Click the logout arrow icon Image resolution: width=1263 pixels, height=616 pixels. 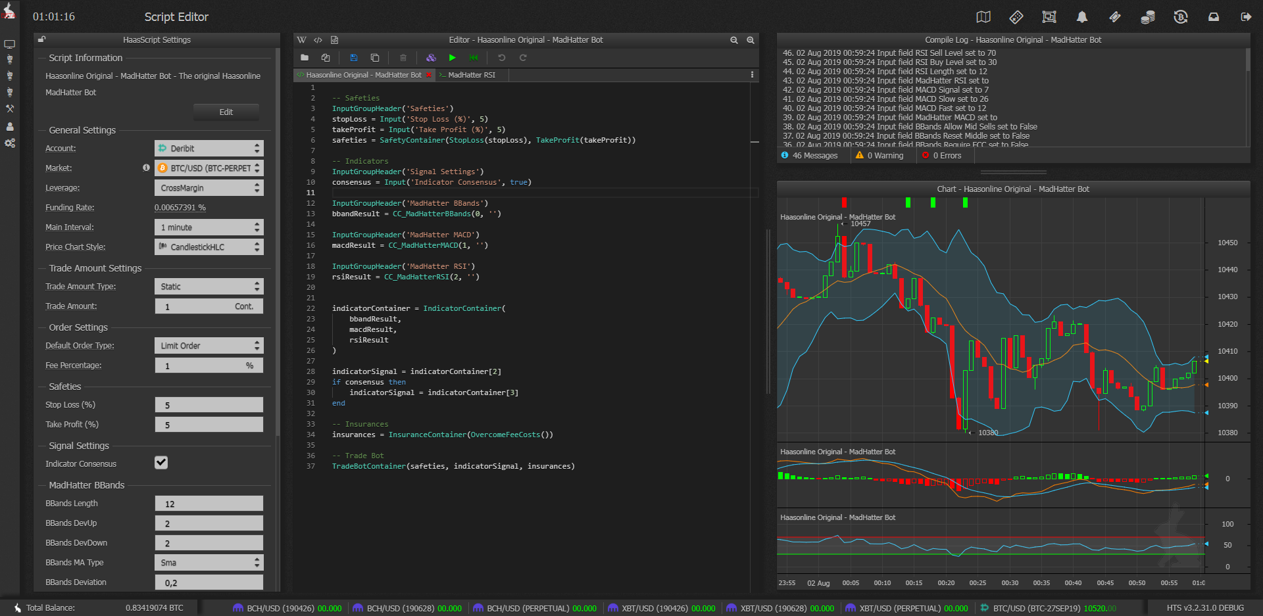click(x=1246, y=17)
